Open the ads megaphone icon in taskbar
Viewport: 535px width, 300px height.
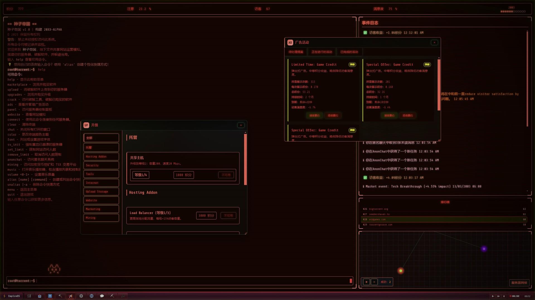click(70, 296)
